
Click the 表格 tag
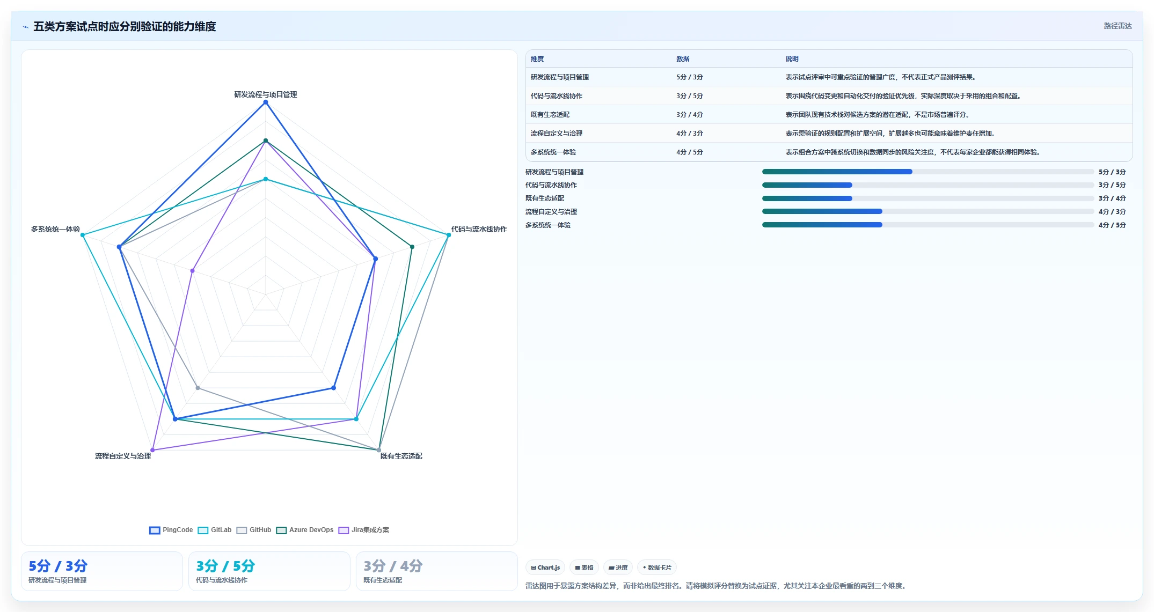(x=584, y=567)
